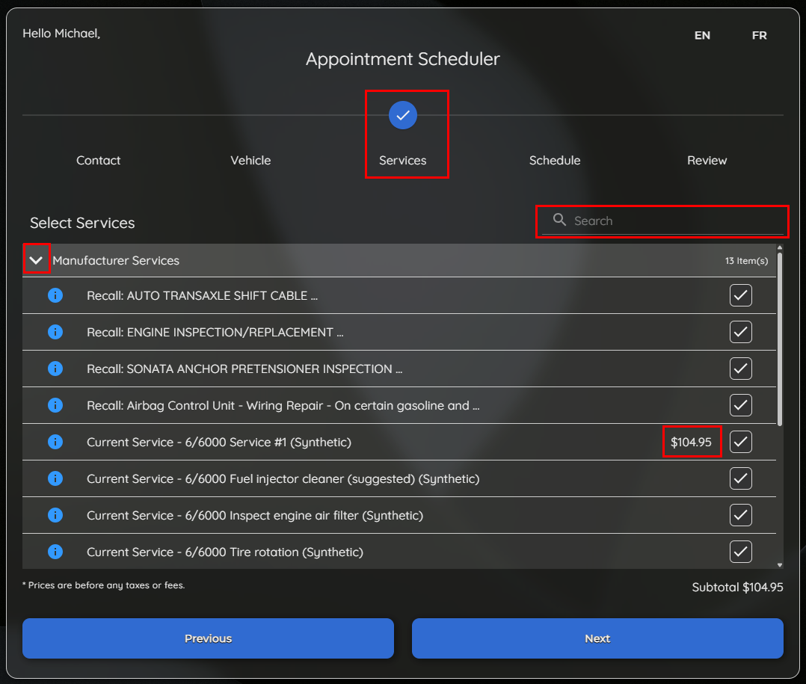
Task: Click info icon for Tire rotation service
Action: click(55, 552)
